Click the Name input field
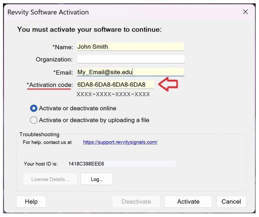 click(x=130, y=47)
